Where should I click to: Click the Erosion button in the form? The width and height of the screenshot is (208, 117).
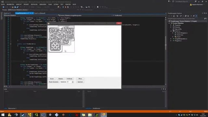click(x=52, y=79)
